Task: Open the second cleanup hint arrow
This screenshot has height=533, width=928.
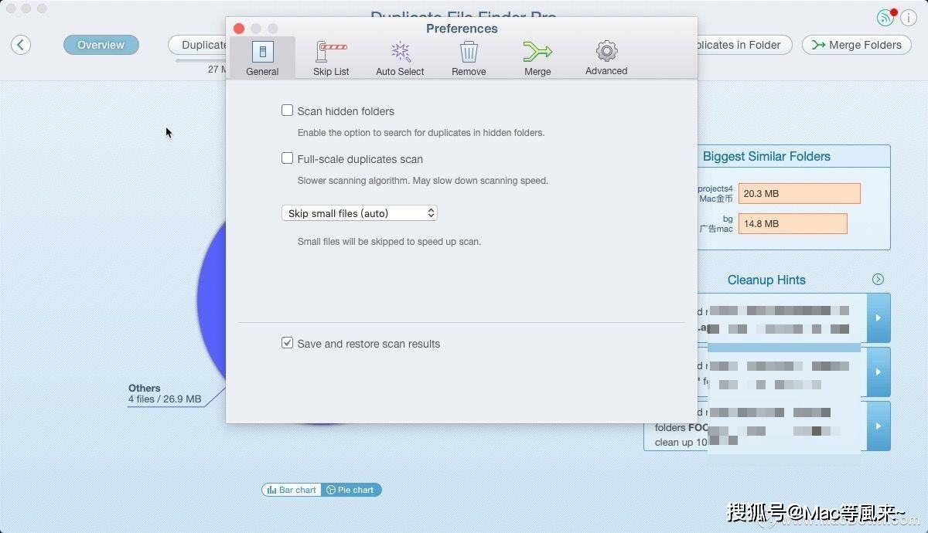Action: [x=879, y=372]
